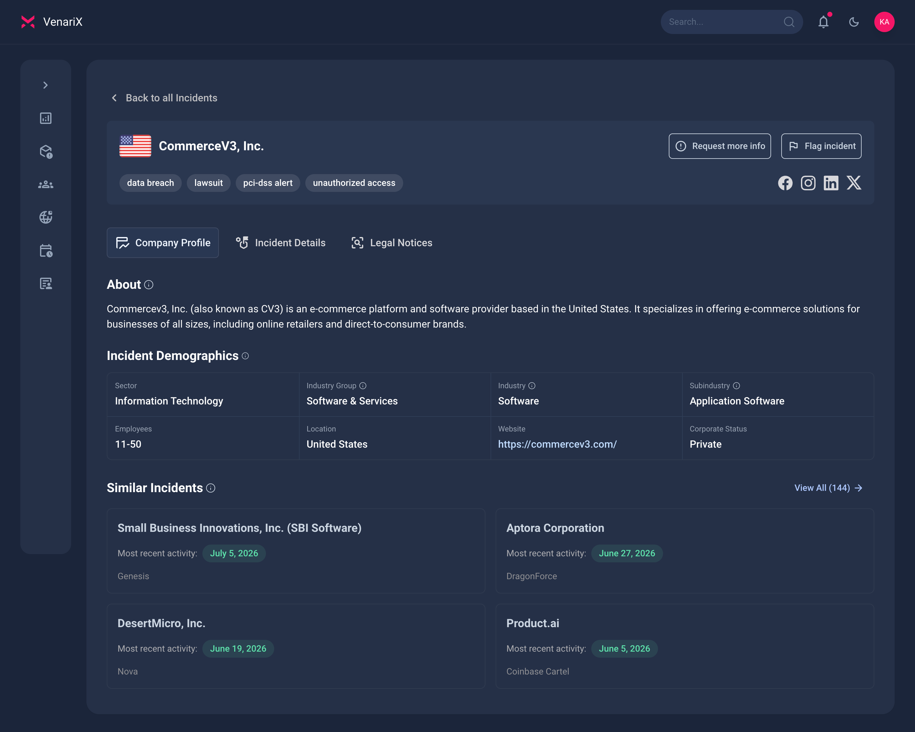915x732 pixels.
Task: Click the Information Technology sector value
Action: pos(169,401)
